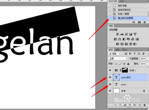Click the 反相 1 layer mask thumbnail
The height and width of the screenshot is (110, 149).
[125, 70]
